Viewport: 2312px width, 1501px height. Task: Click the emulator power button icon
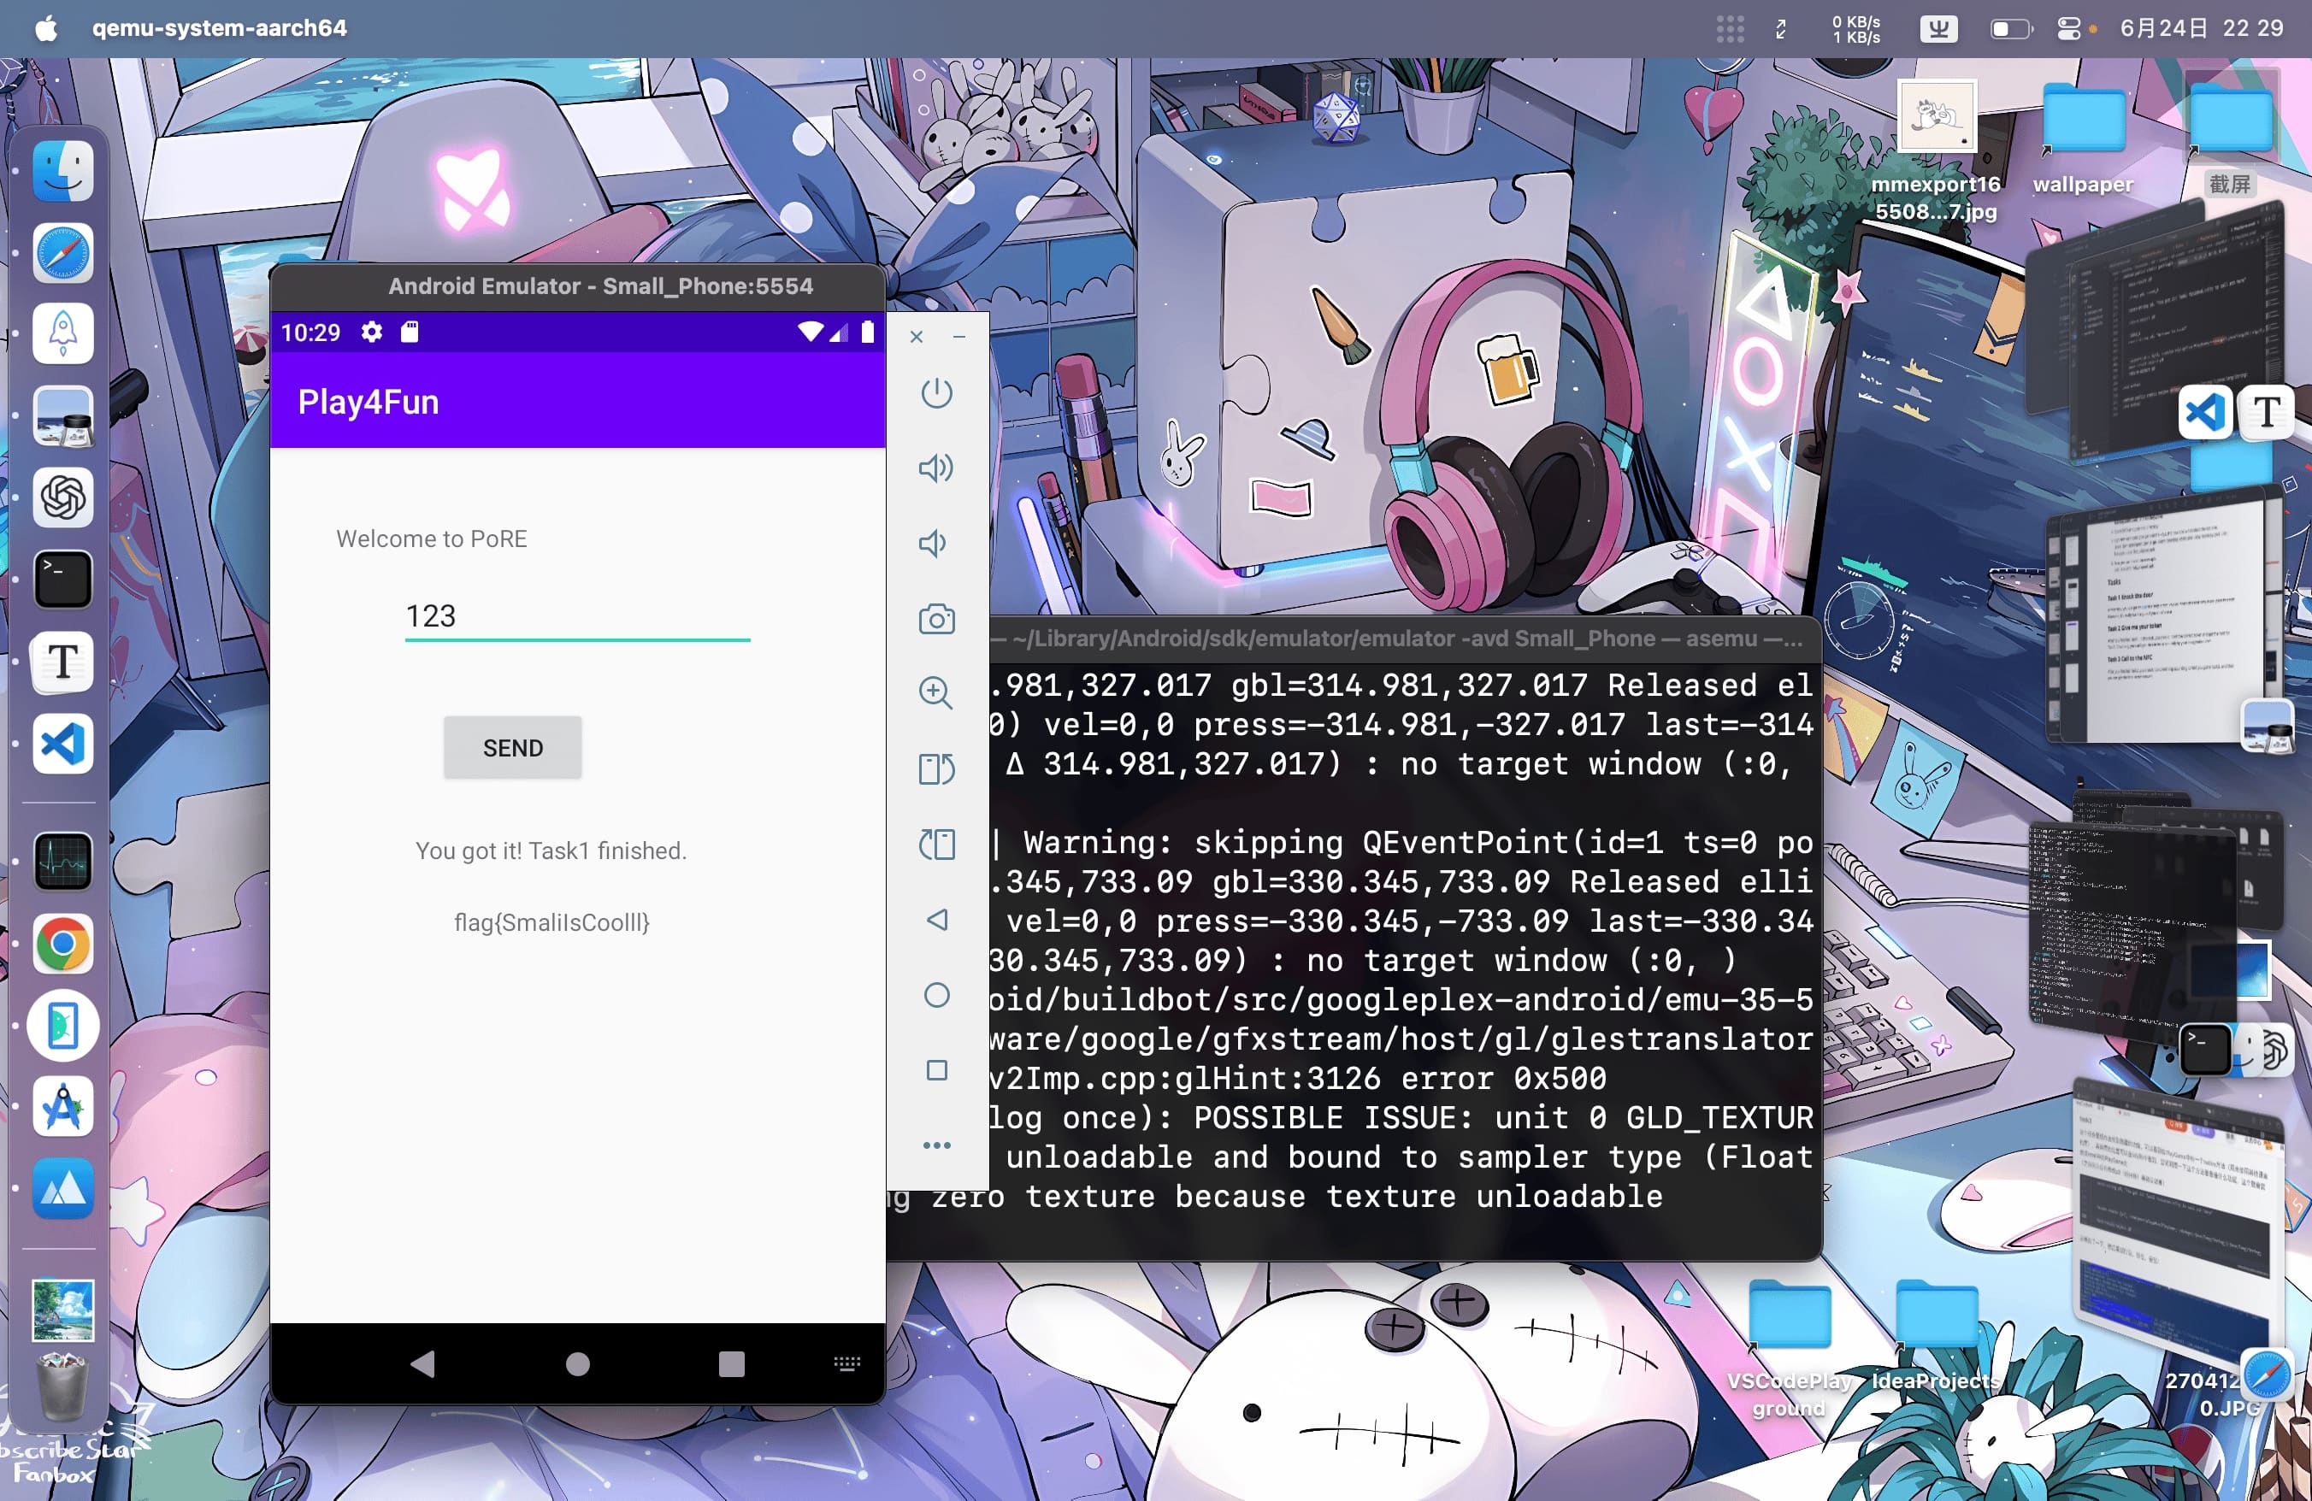(936, 393)
